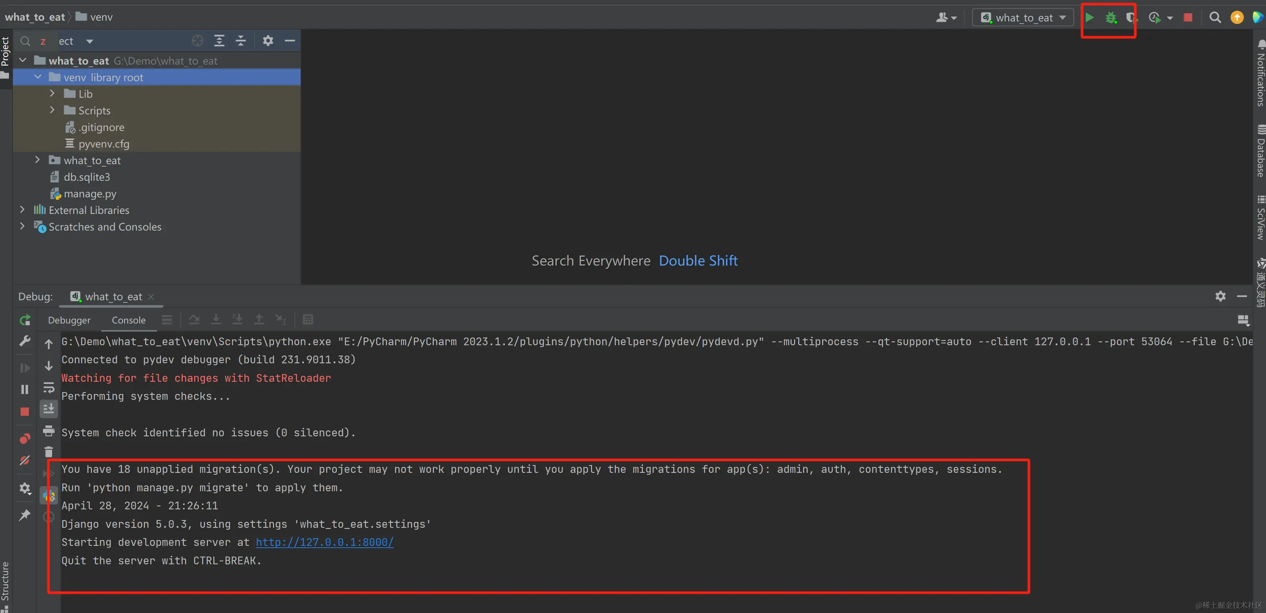The image size is (1266, 613).
Task: Toggle mute breakpoints
Action: (x=25, y=460)
